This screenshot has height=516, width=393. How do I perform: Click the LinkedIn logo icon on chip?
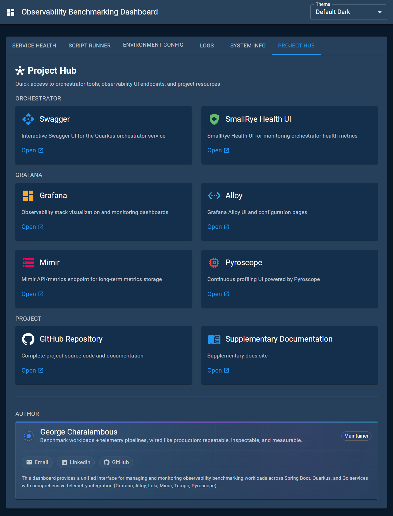[64, 462]
